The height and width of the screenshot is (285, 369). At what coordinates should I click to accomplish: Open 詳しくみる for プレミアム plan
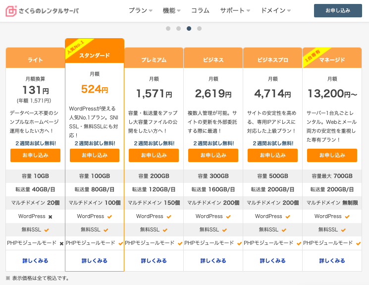tap(154, 261)
